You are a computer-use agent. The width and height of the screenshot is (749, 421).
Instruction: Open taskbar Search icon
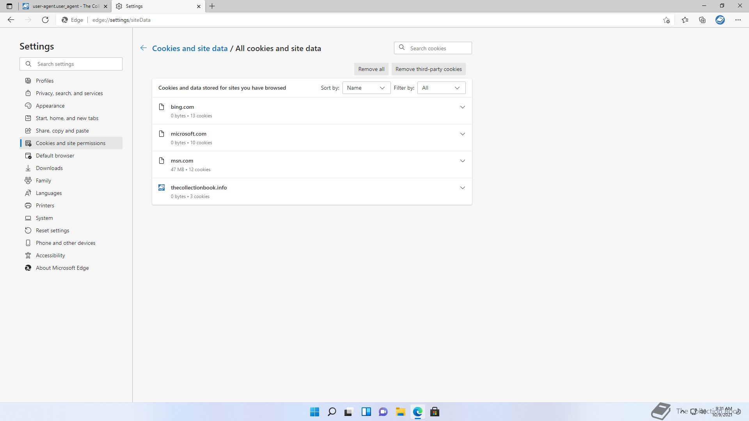point(332,412)
